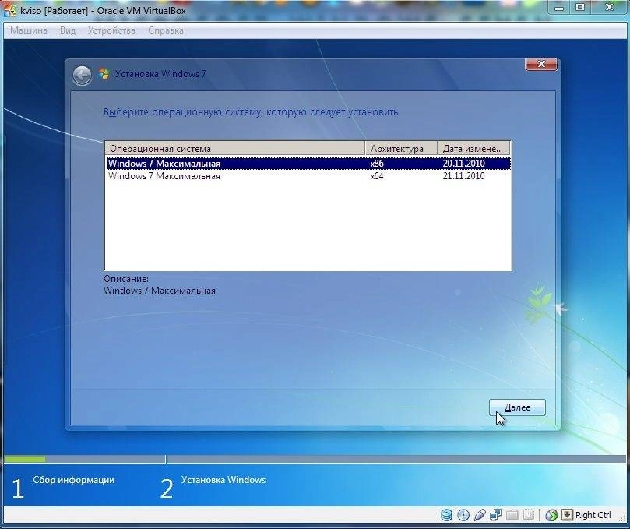Screen dimensions: 630x529
Task: Click the Windows flag logo in setup title
Action: [104, 74]
